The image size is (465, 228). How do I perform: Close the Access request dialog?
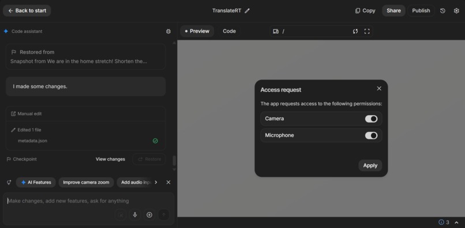coord(379,89)
